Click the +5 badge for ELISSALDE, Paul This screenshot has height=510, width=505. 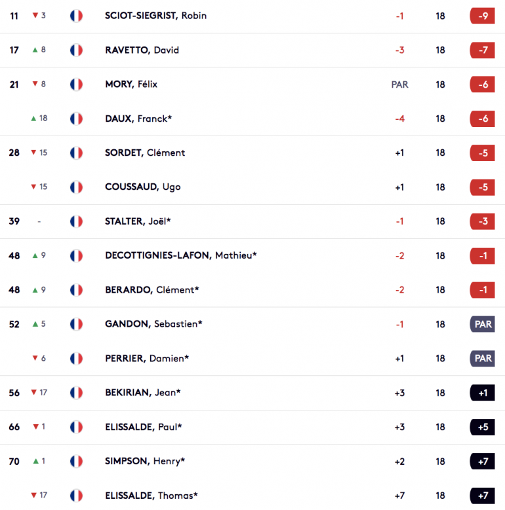pyautogui.click(x=482, y=427)
